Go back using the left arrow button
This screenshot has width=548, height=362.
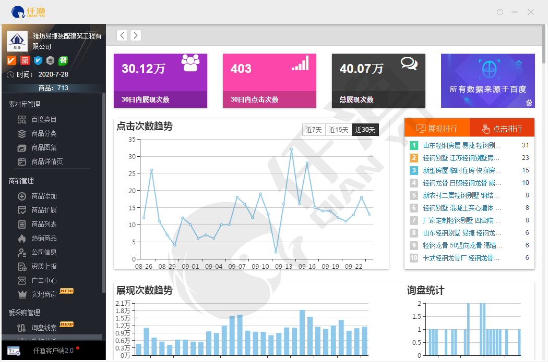tap(122, 35)
